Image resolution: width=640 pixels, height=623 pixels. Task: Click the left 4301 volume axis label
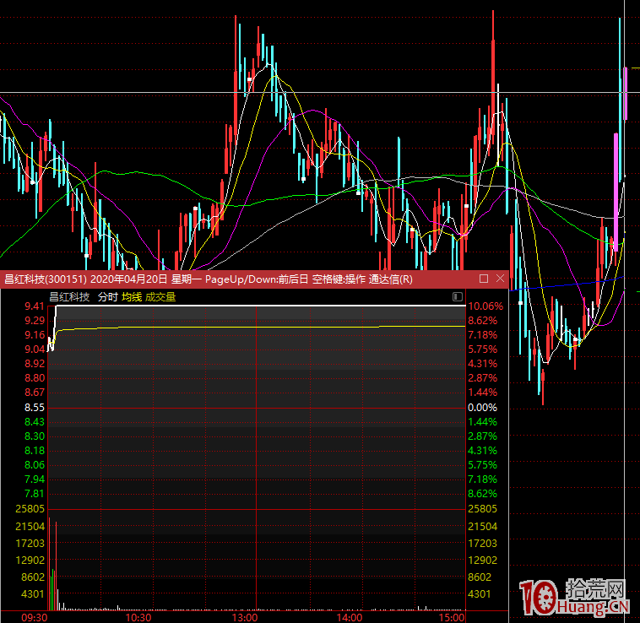tap(33, 594)
